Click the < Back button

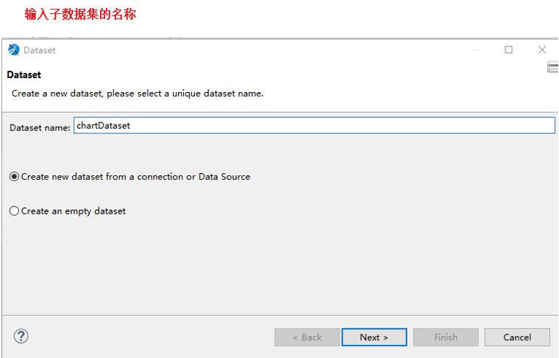pyautogui.click(x=307, y=337)
